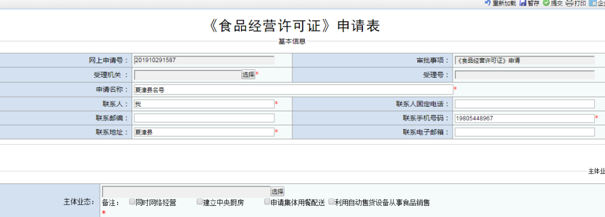605x217 pixels.
Task: Click the 联系地址 input field
Action: pos(204,132)
